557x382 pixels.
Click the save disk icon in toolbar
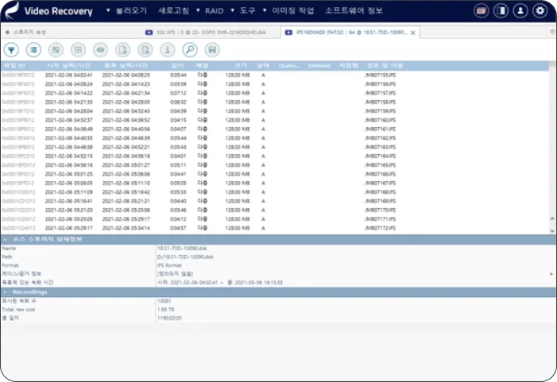211,49
